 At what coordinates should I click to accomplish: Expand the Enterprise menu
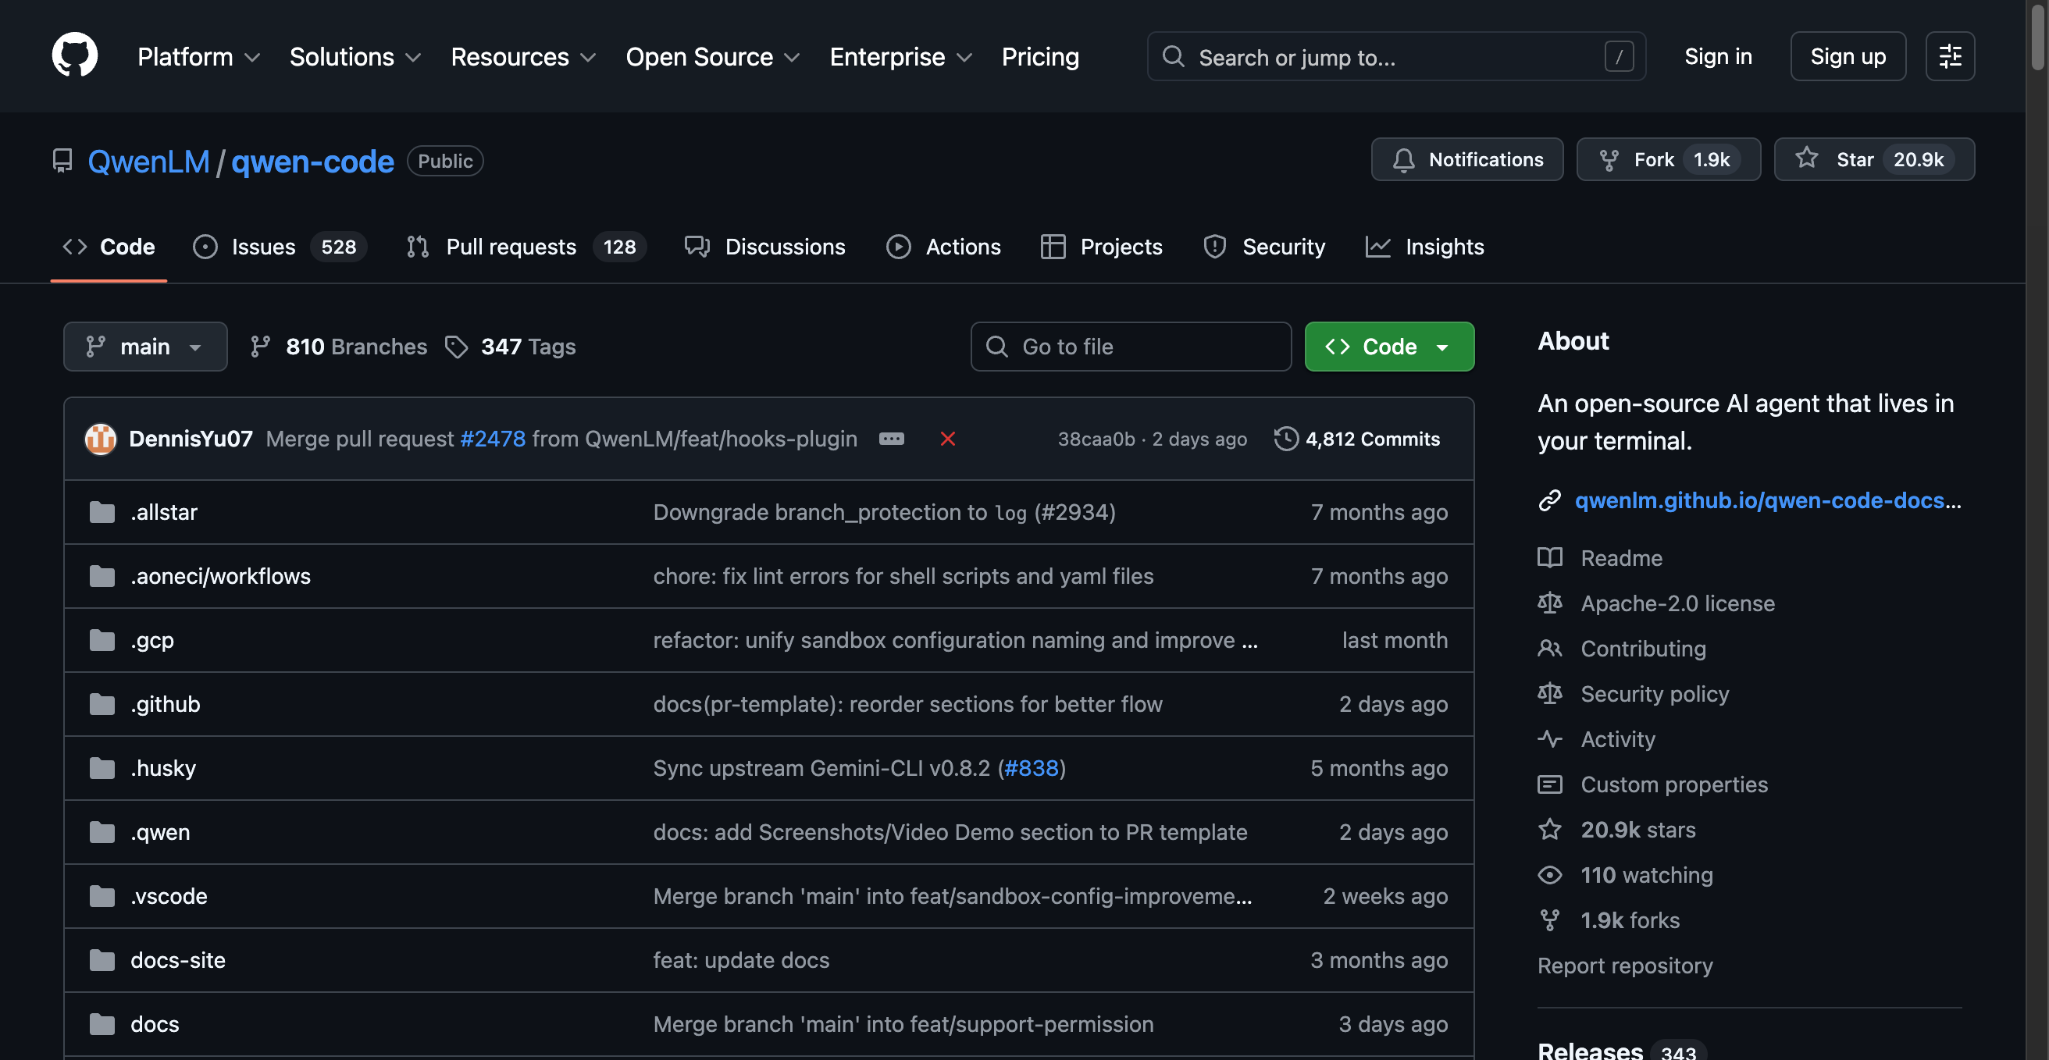coord(901,56)
